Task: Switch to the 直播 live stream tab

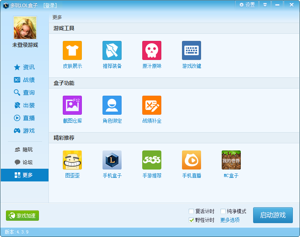Action: point(25,118)
